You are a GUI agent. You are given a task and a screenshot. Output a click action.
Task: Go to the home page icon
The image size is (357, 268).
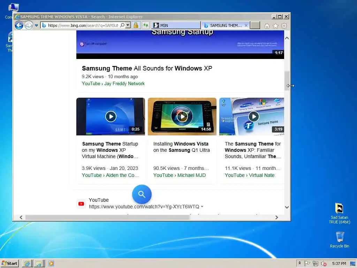pyautogui.click(x=267, y=26)
